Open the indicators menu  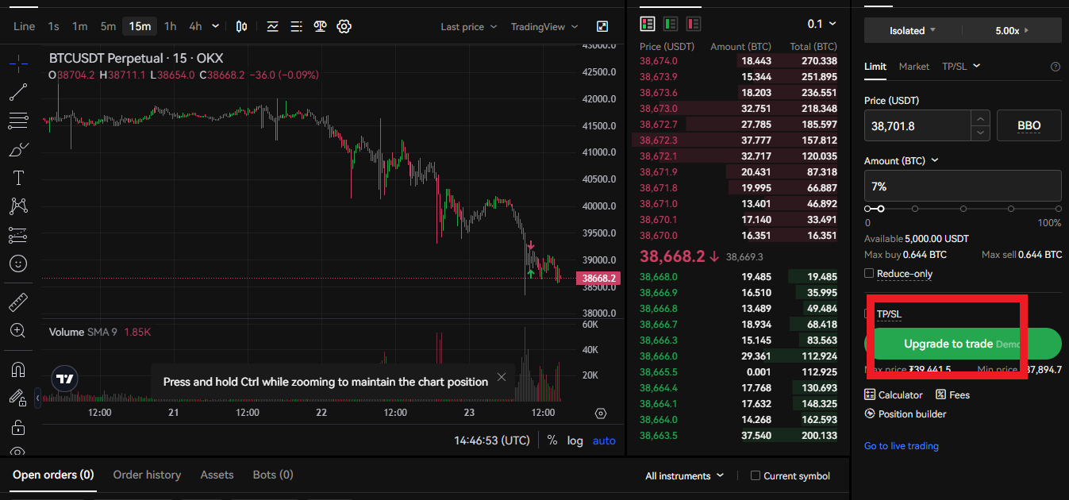(273, 26)
